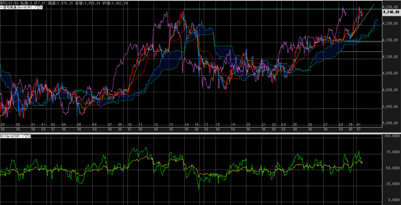Open the Ichimoku panel dropdown triangle
Screen dimensions: 401x205
(38, 8)
